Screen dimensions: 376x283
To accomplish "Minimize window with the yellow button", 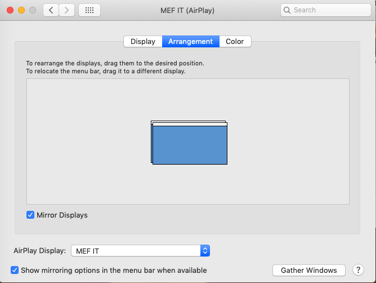I will click(21, 10).
